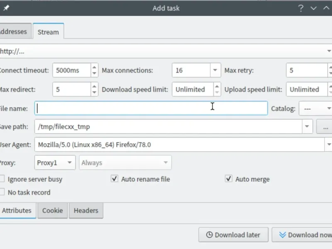332x249 pixels.
Task: Select the Headers tab
Action: [x=86, y=210]
